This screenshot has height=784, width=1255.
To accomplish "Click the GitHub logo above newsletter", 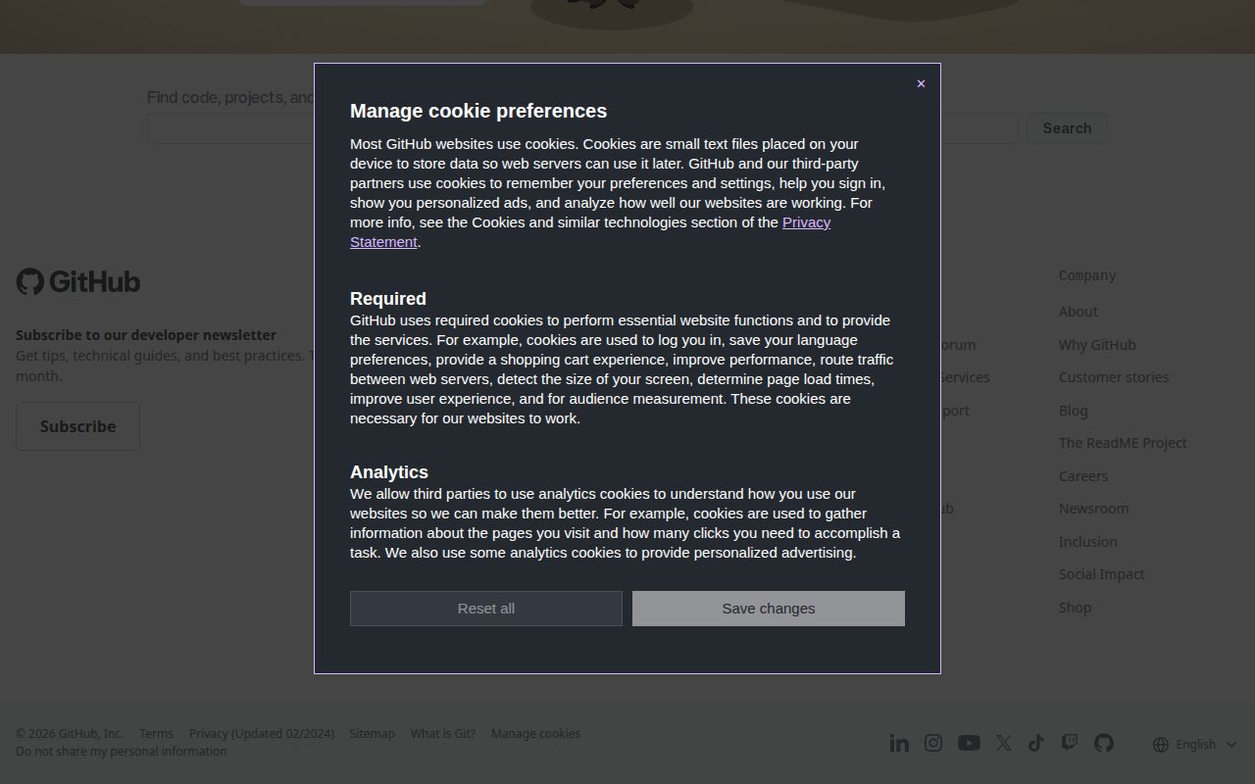I will (78, 282).
